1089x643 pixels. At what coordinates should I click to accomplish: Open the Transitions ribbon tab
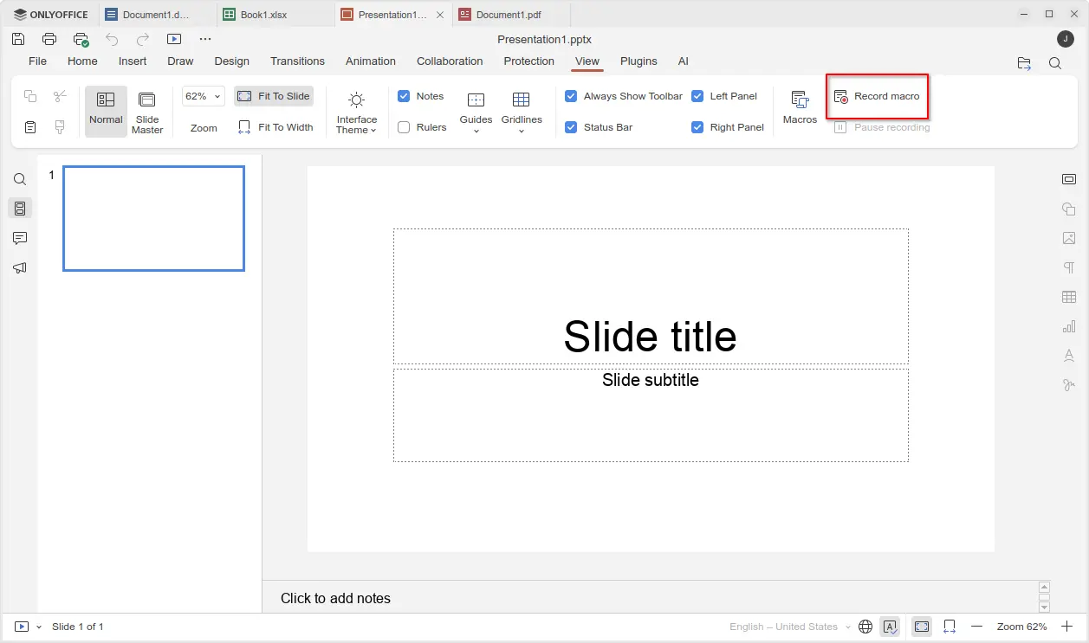297,61
